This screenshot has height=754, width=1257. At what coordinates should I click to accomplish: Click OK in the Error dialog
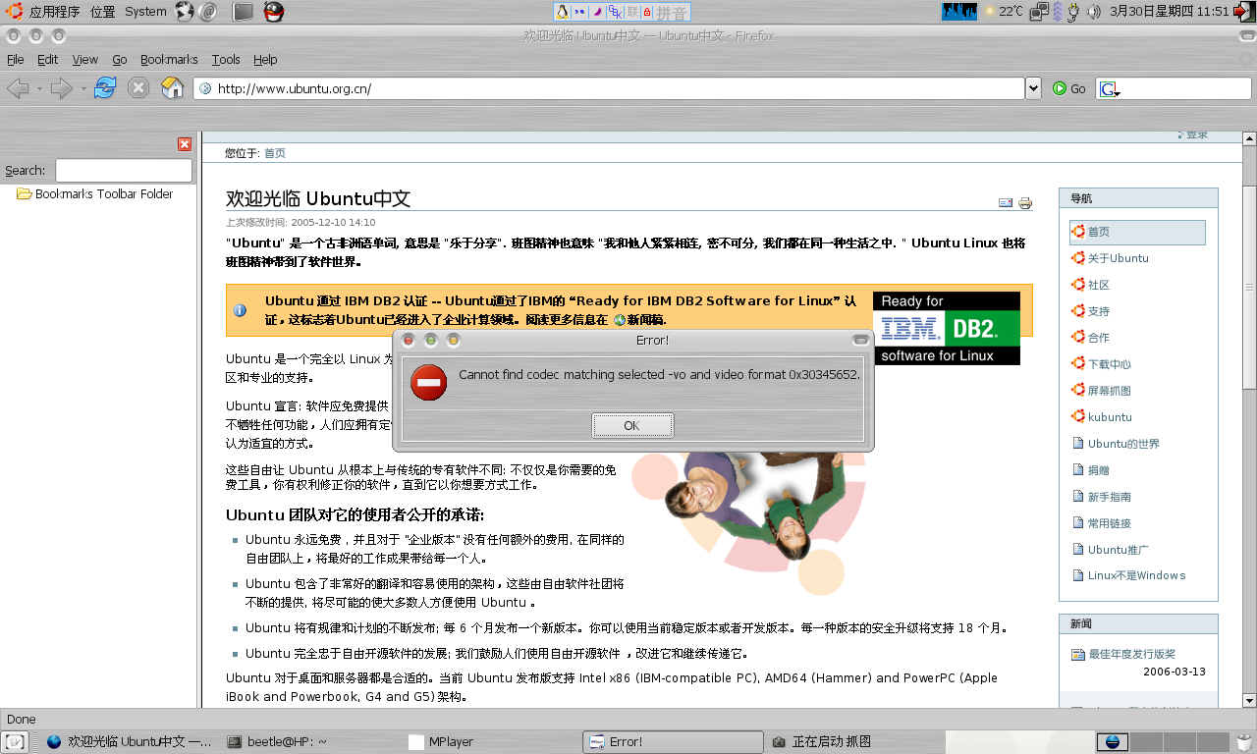click(x=632, y=425)
